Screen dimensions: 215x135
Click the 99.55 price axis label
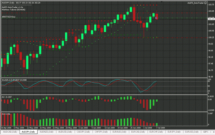pos(211,44)
